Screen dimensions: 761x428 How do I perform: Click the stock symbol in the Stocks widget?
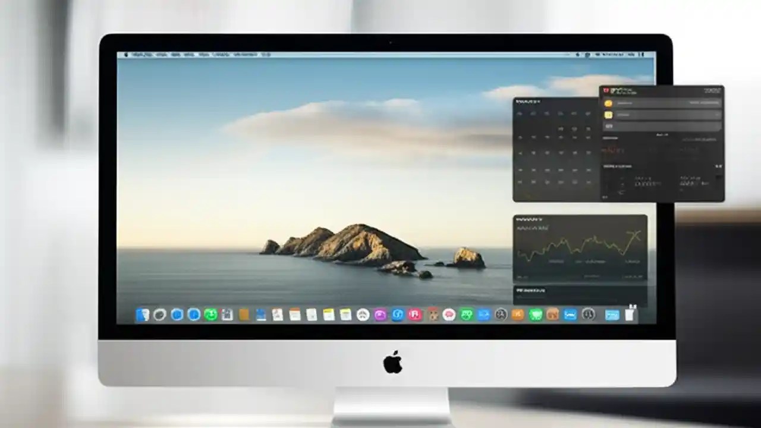coord(529,218)
